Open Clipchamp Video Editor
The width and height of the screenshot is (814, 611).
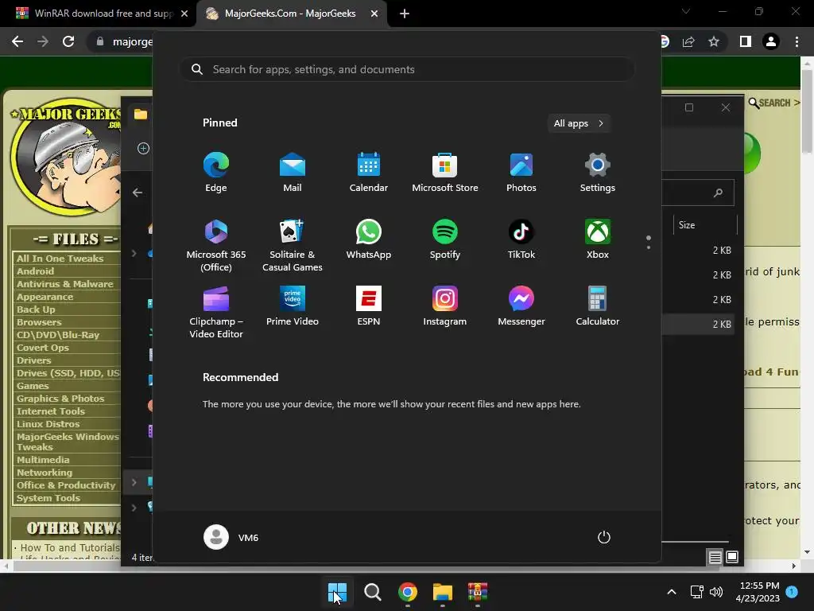tap(216, 312)
